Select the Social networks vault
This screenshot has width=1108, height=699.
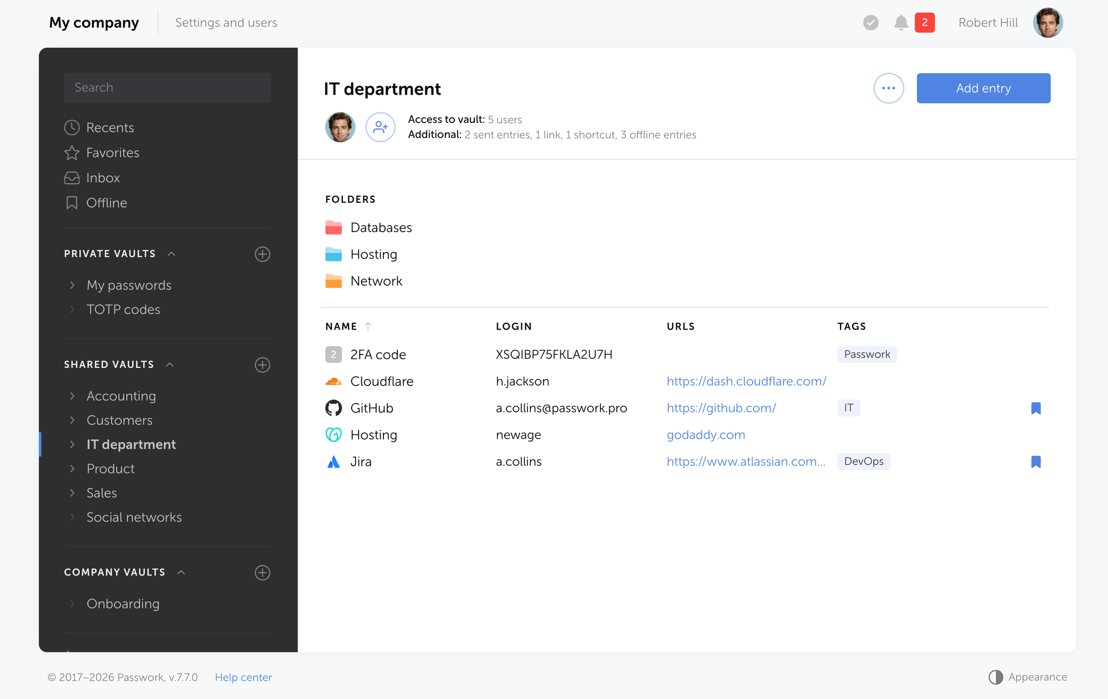134,517
